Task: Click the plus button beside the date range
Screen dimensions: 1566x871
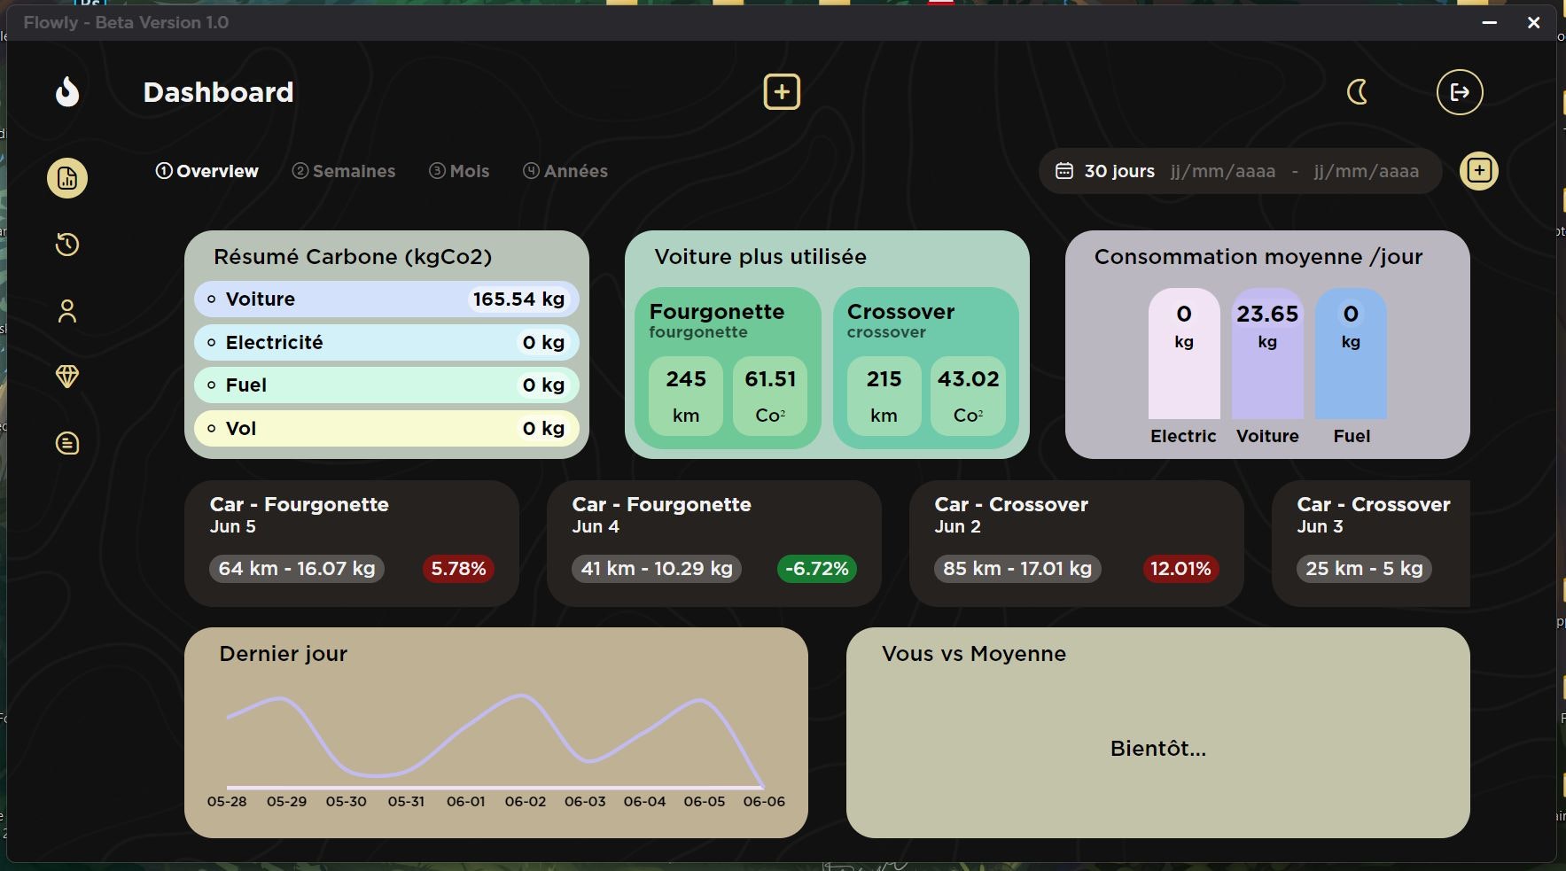Action: (1477, 170)
